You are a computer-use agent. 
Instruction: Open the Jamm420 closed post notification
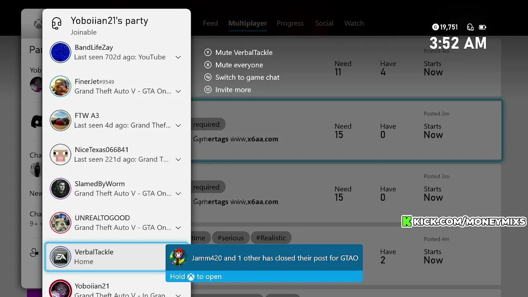[264, 263]
